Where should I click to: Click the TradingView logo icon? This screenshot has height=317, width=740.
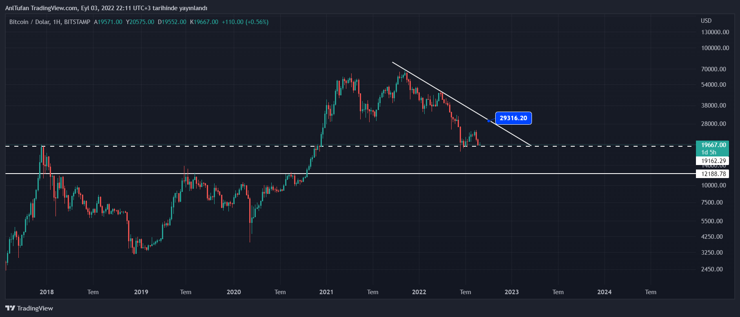click(10, 308)
